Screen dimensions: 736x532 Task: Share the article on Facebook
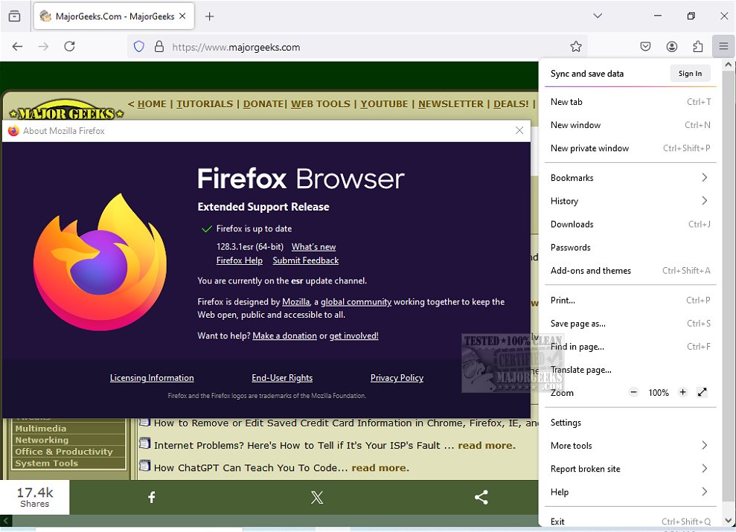151,497
